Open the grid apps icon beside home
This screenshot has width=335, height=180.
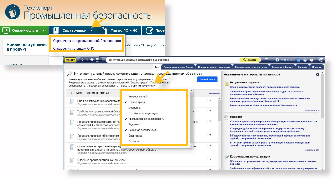[98, 60]
